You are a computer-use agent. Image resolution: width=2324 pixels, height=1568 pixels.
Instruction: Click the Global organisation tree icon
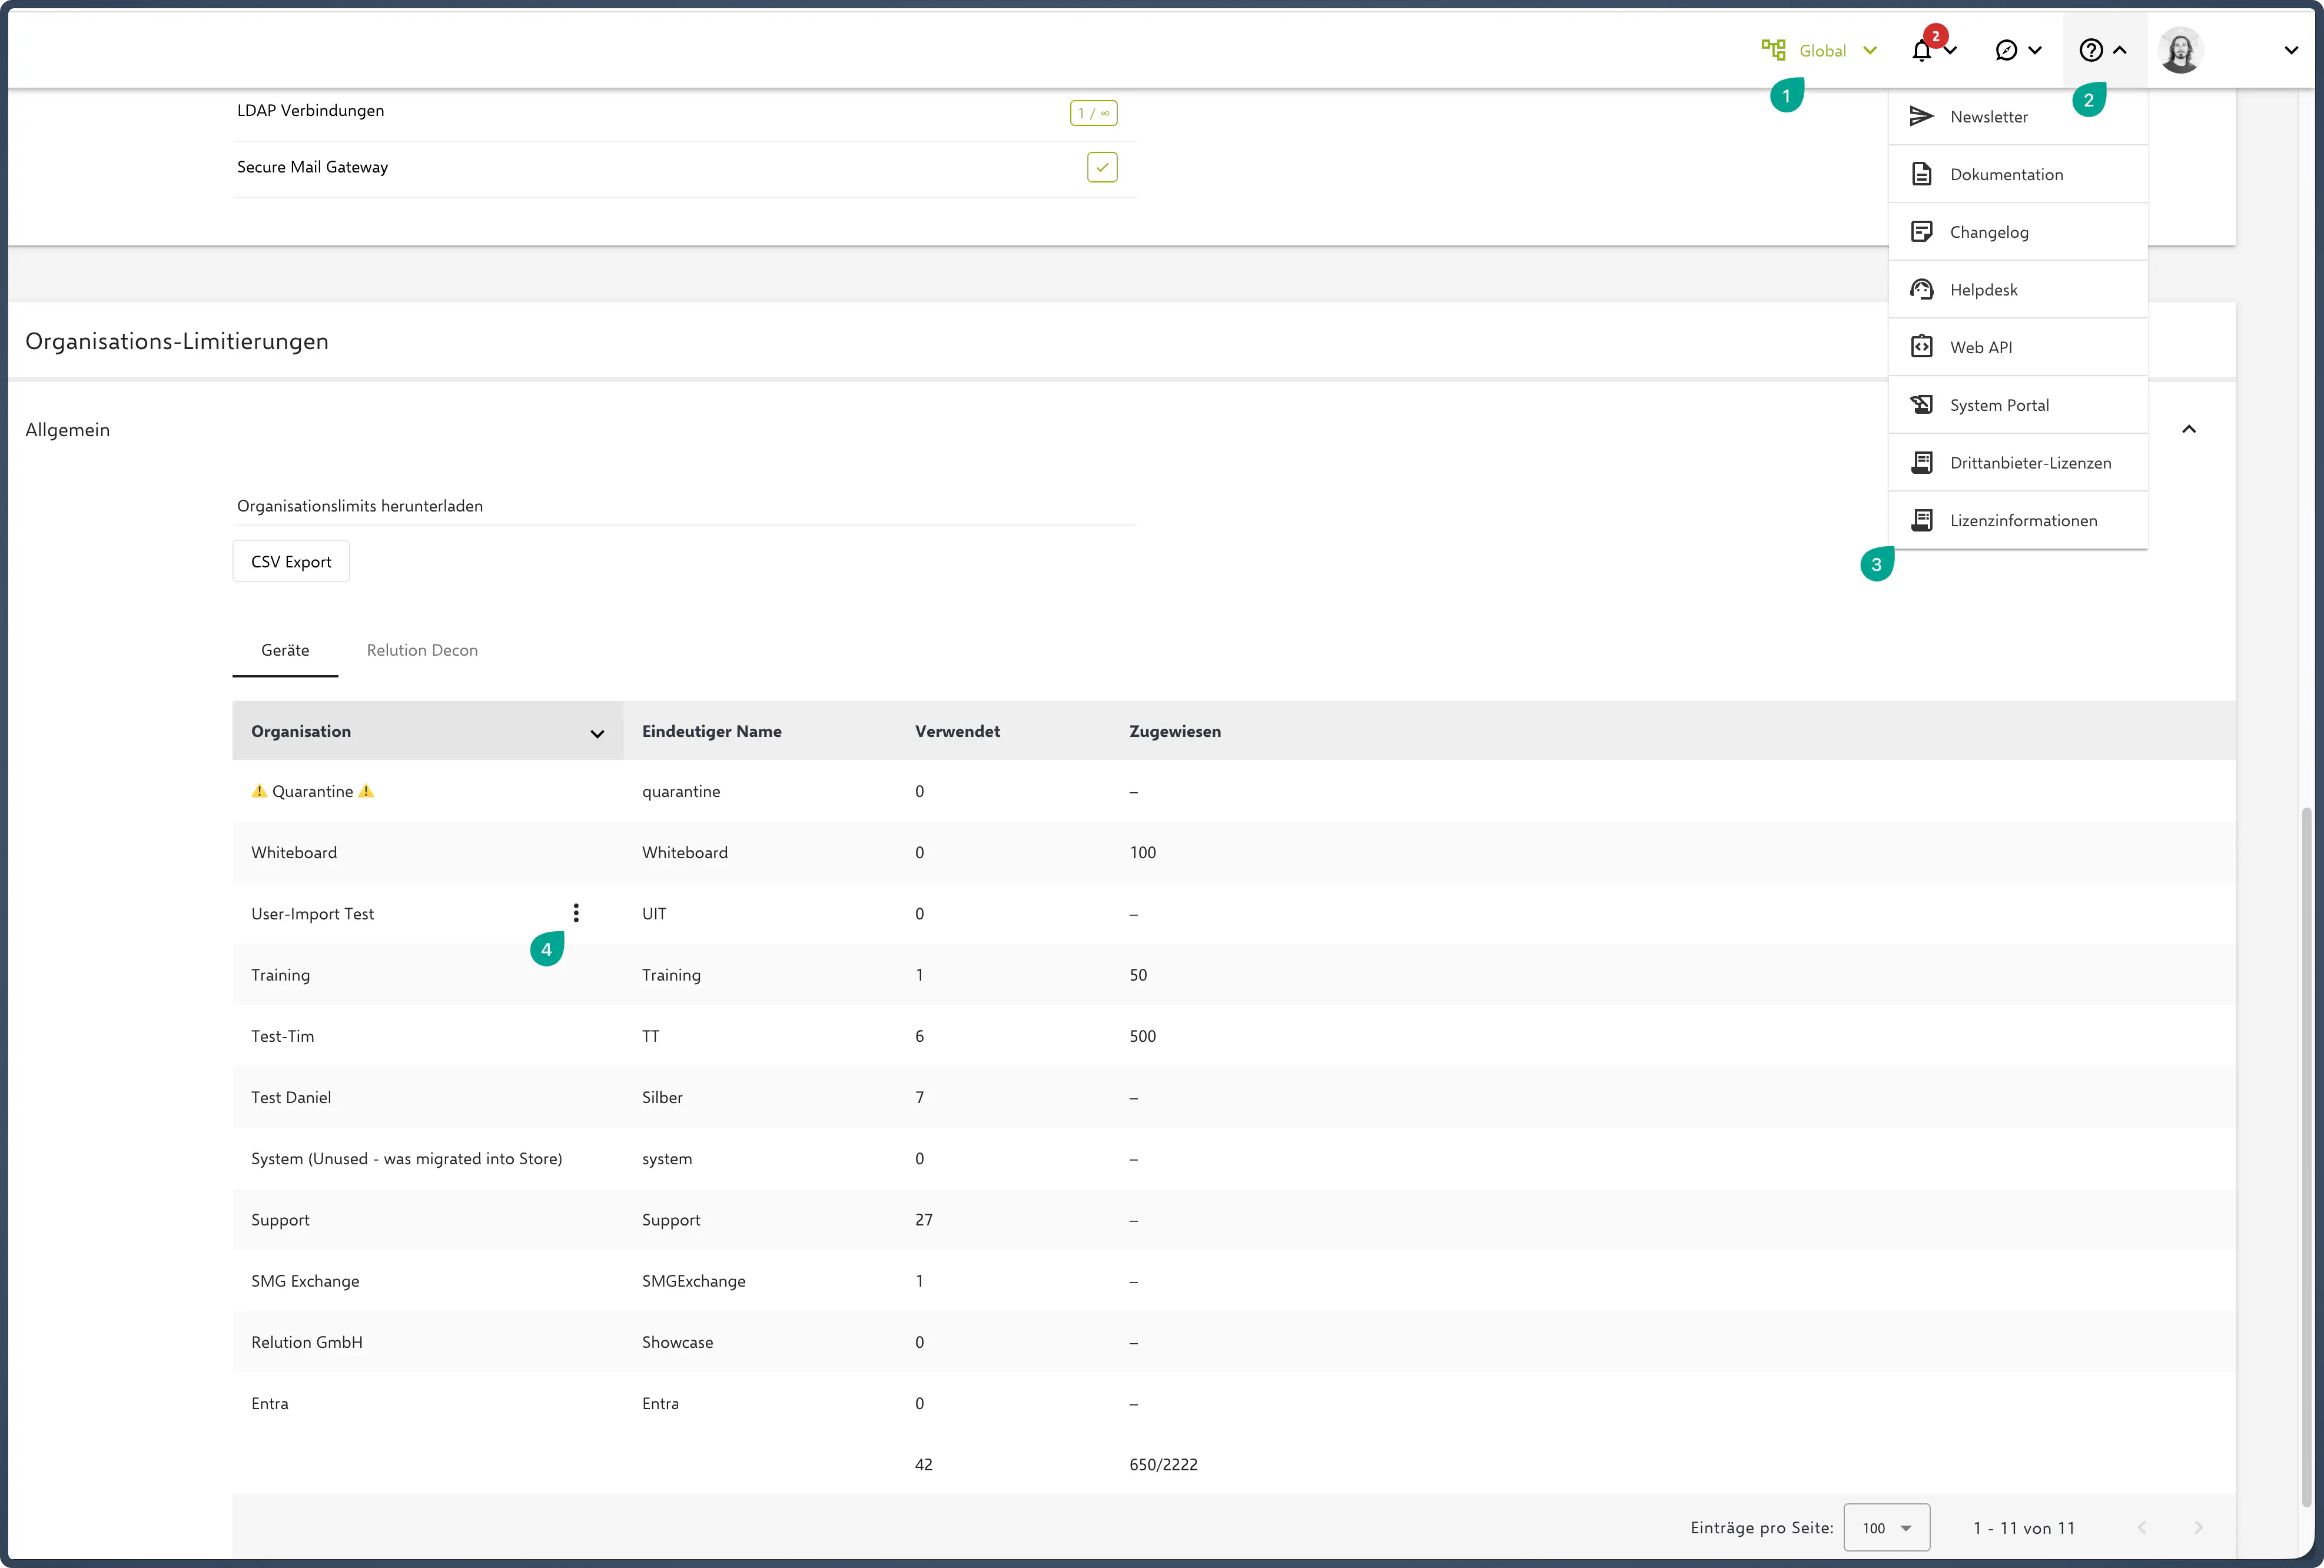pos(1773,50)
